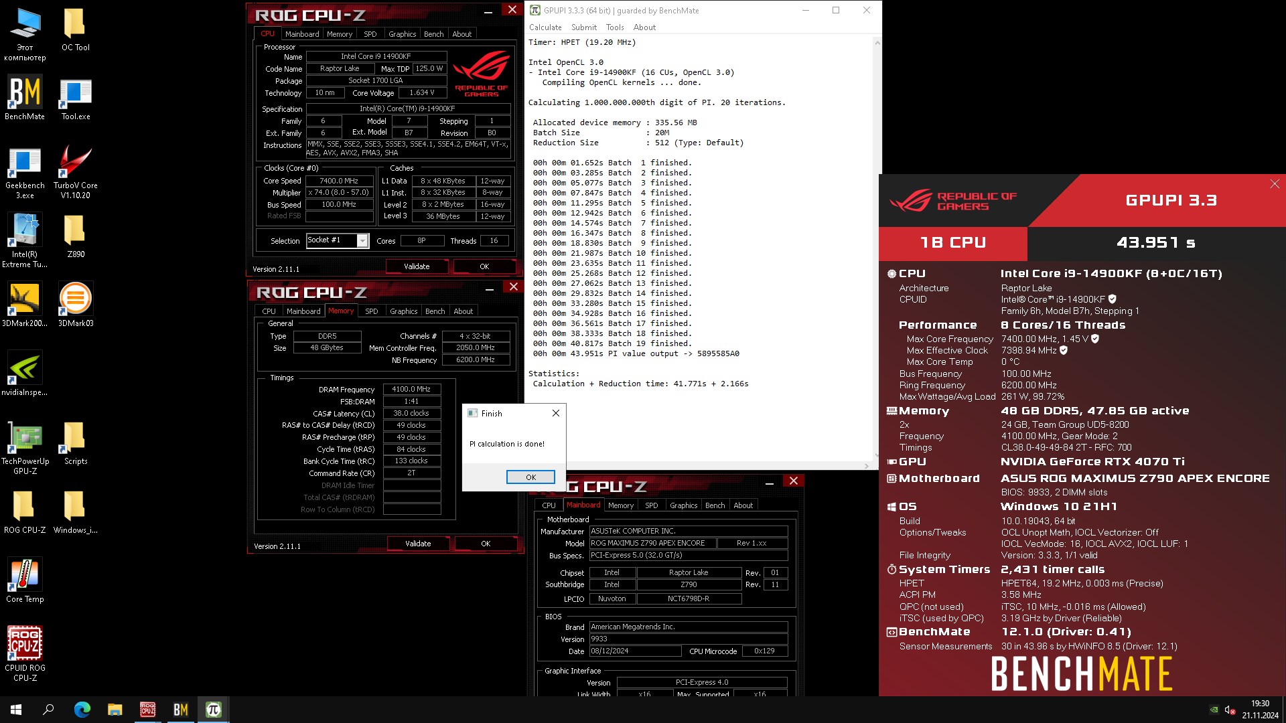
Task: Open the ROG CPU-Z folder icon
Action: point(25,512)
